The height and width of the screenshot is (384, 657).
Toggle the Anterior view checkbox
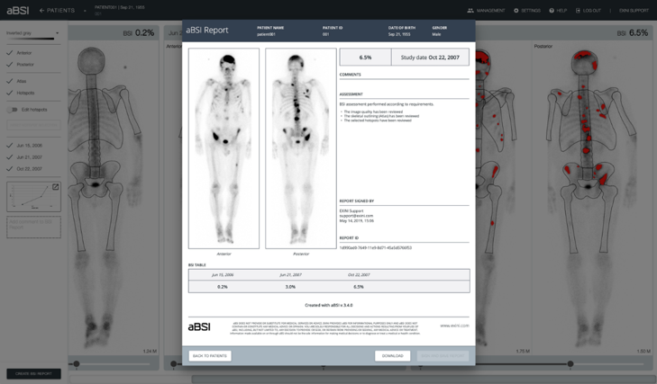(10, 53)
